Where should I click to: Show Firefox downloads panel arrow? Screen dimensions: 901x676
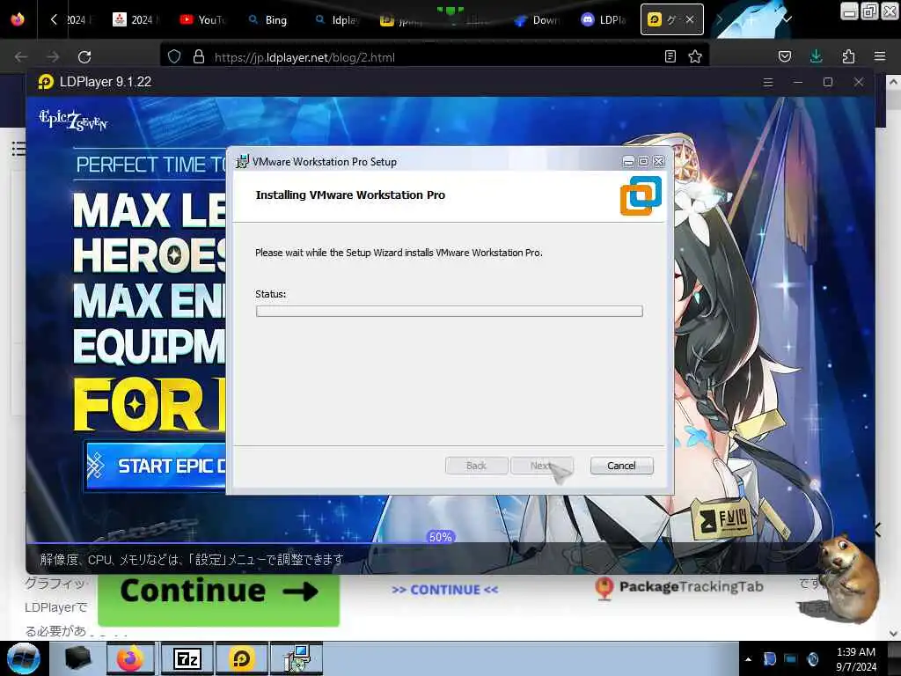pos(816,56)
